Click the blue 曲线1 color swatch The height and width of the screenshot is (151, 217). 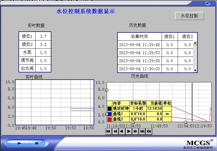(110, 114)
